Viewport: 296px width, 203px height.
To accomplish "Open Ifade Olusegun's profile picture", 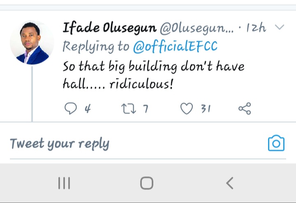I will [32, 42].
